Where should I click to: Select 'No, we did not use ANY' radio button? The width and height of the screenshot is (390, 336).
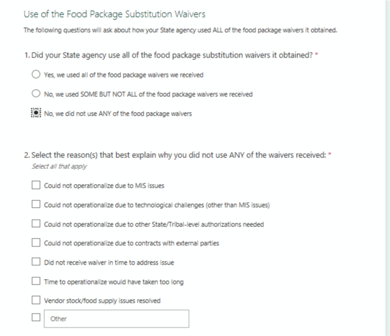click(36, 113)
